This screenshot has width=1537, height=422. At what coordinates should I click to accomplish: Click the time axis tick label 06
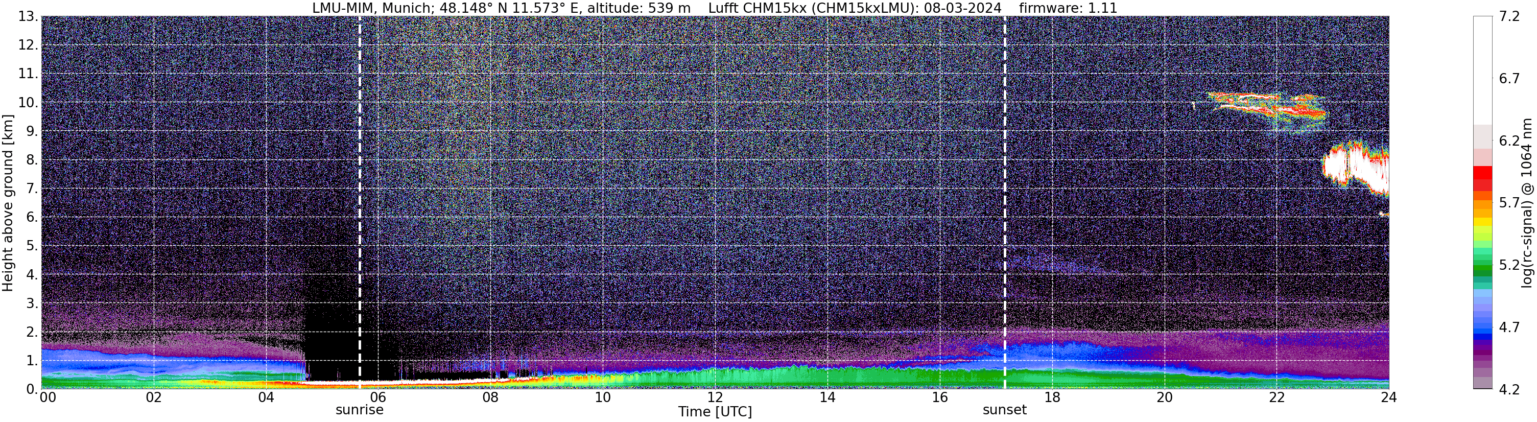(379, 397)
